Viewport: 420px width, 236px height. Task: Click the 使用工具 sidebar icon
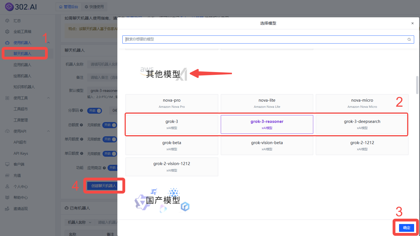click(x=7, y=98)
